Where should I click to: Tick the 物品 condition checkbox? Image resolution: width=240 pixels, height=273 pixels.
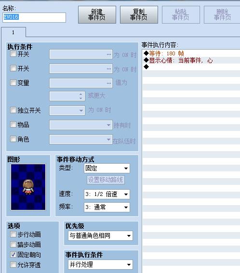(13, 125)
